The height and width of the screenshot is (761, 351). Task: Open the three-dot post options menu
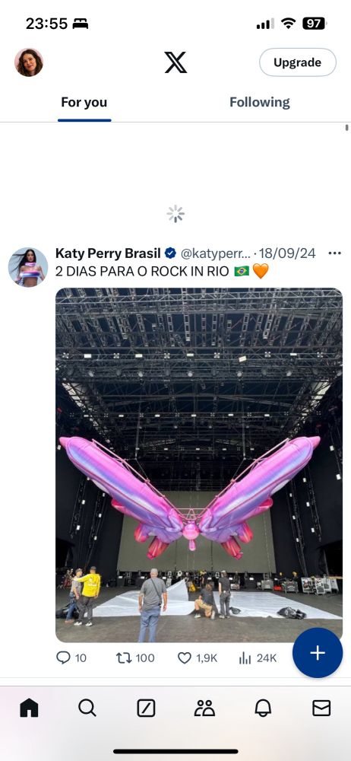click(334, 253)
